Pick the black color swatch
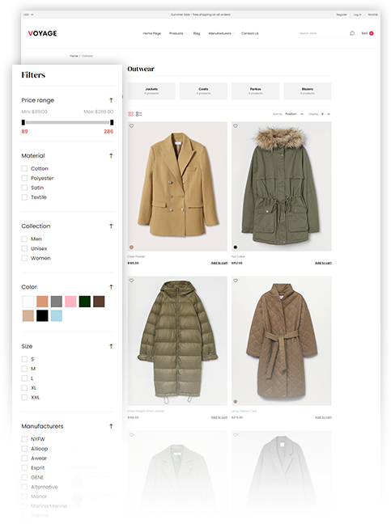 [x=42, y=315]
